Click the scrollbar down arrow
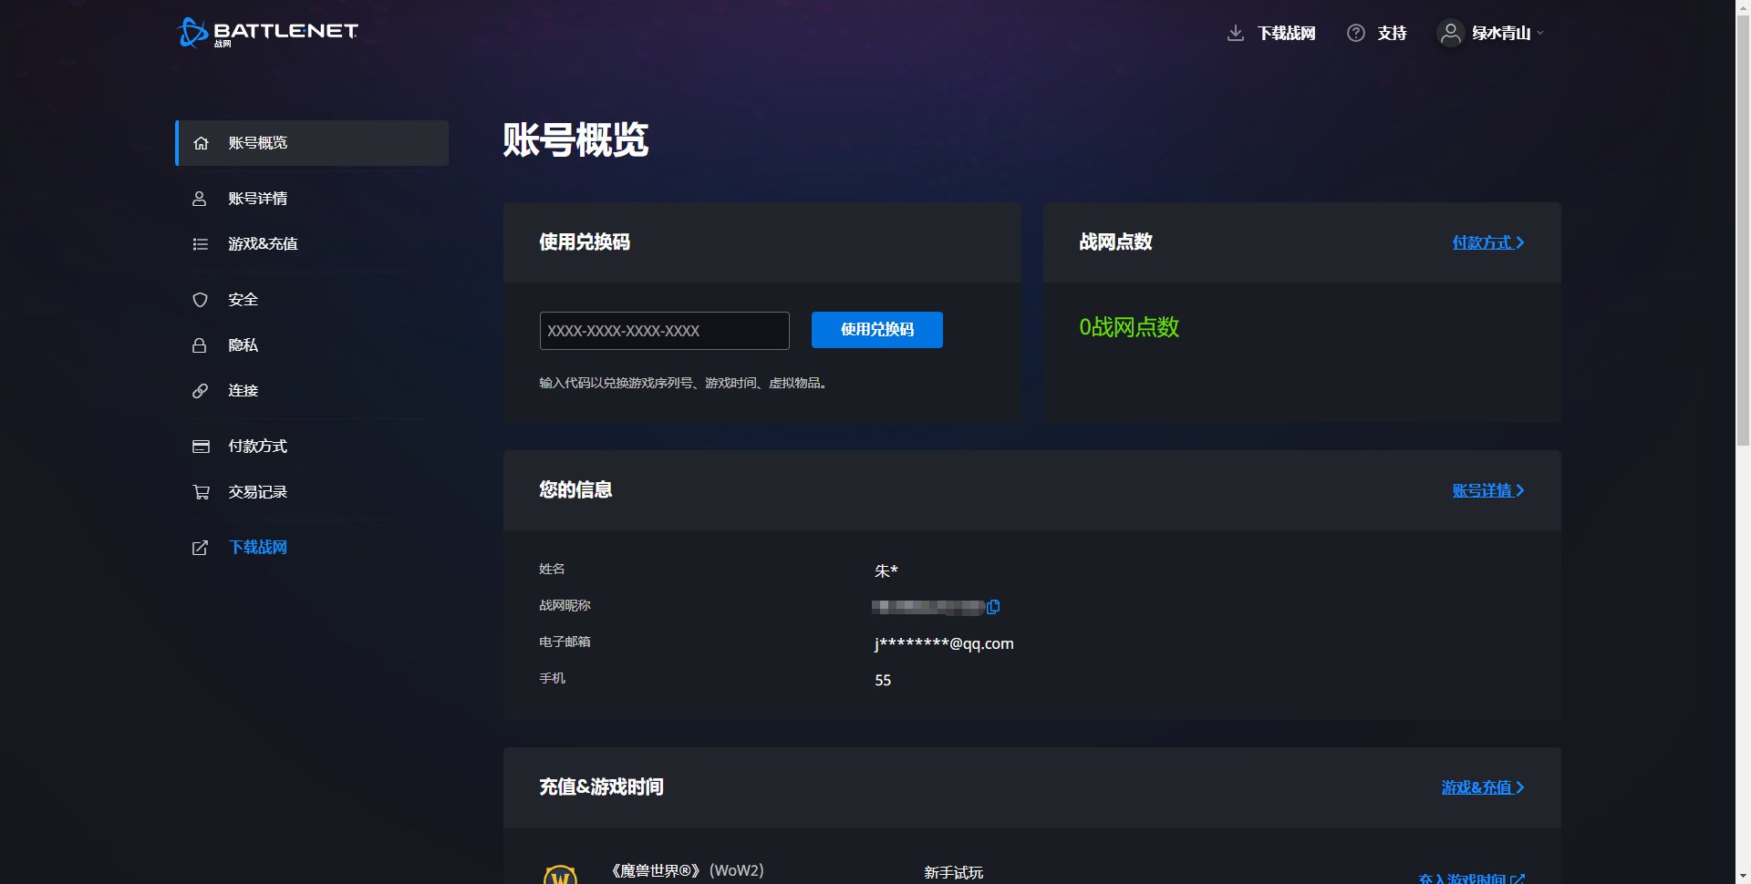The image size is (1751, 884). [1743, 876]
